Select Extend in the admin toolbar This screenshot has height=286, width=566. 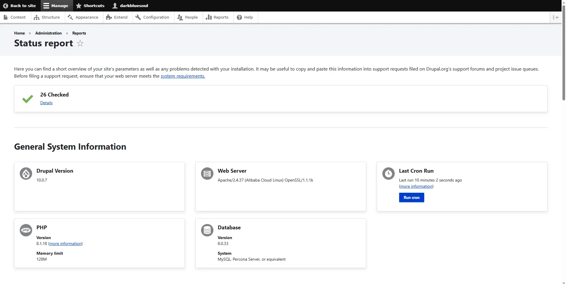[x=117, y=17]
